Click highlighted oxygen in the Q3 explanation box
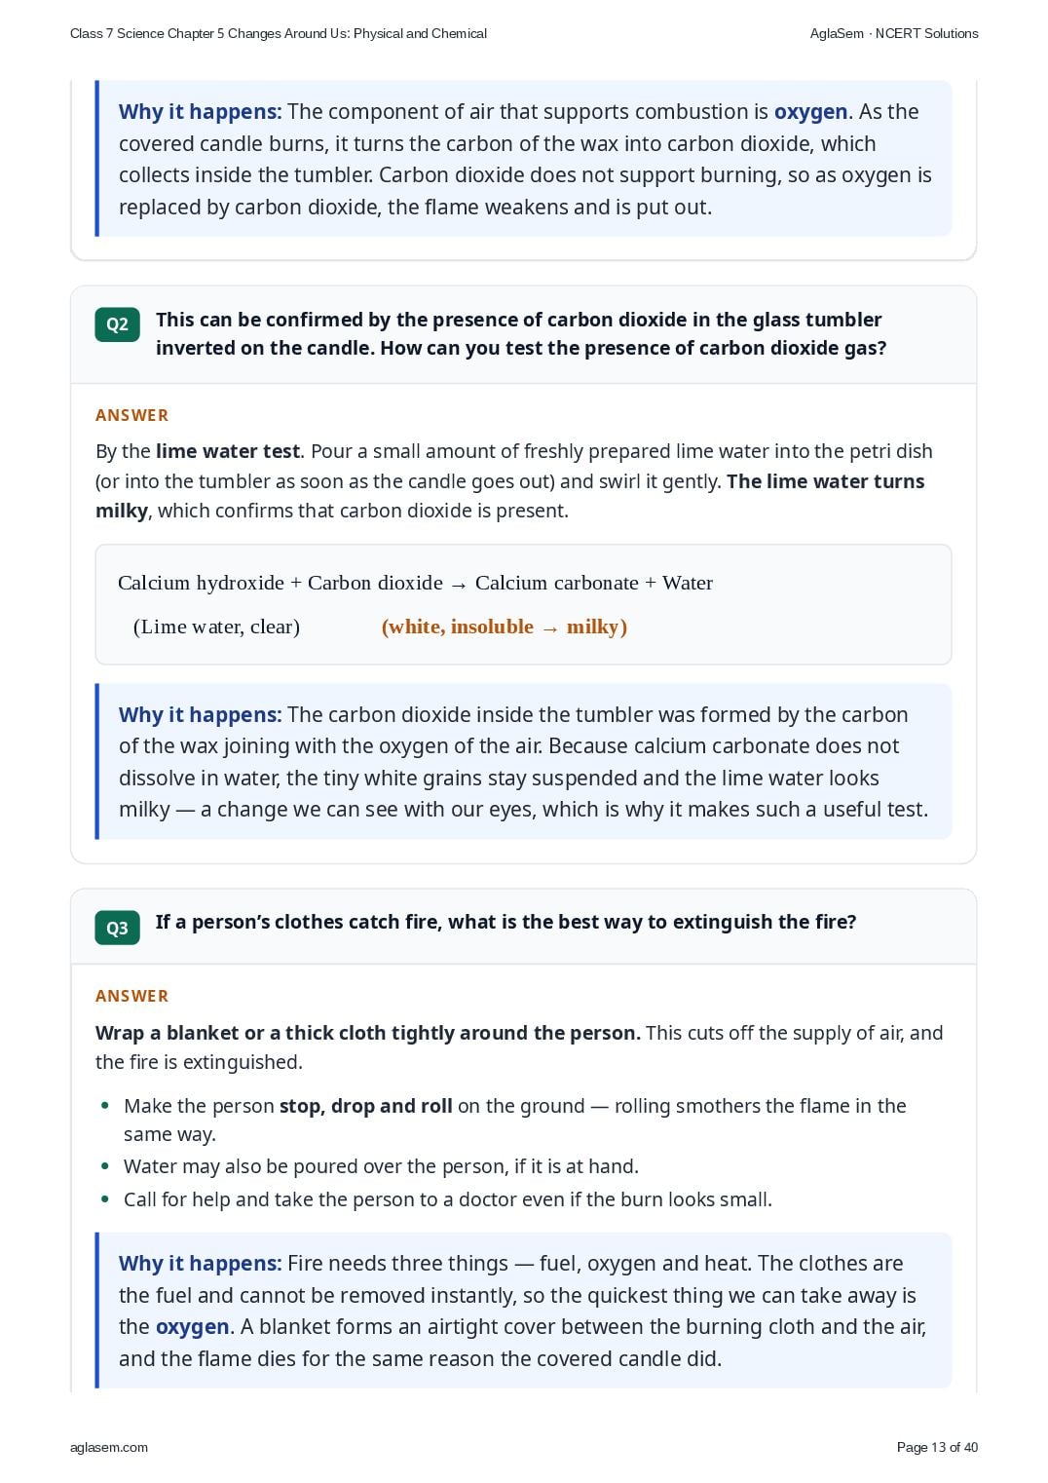Viewport: 1048px width, 1483px height. click(193, 1327)
